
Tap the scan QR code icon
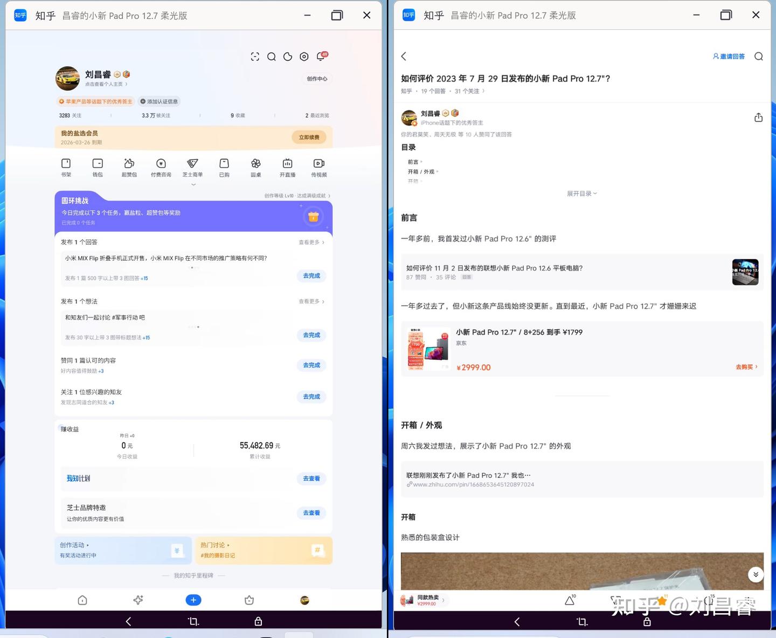click(x=255, y=57)
